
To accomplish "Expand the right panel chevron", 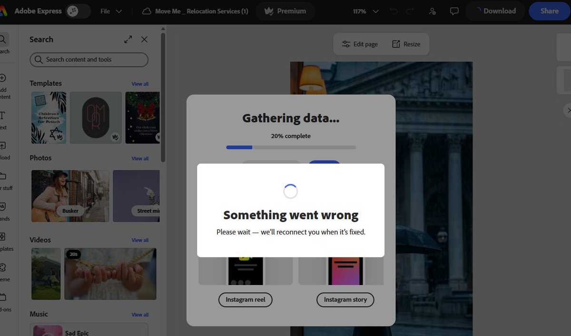I will pyautogui.click(x=568, y=111).
